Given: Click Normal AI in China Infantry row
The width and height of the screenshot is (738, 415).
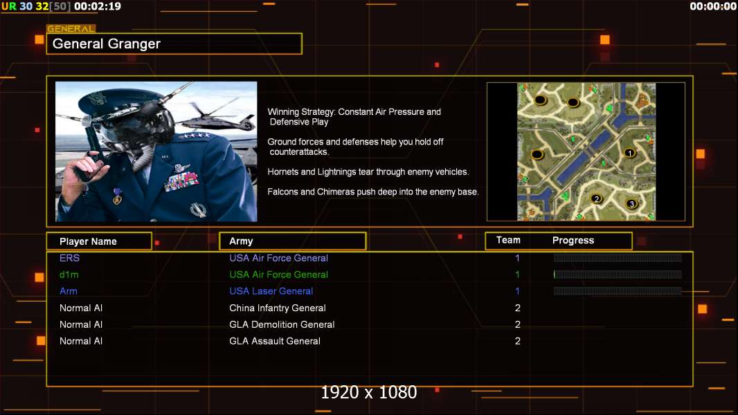Looking at the screenshot, I should [81, 308].
